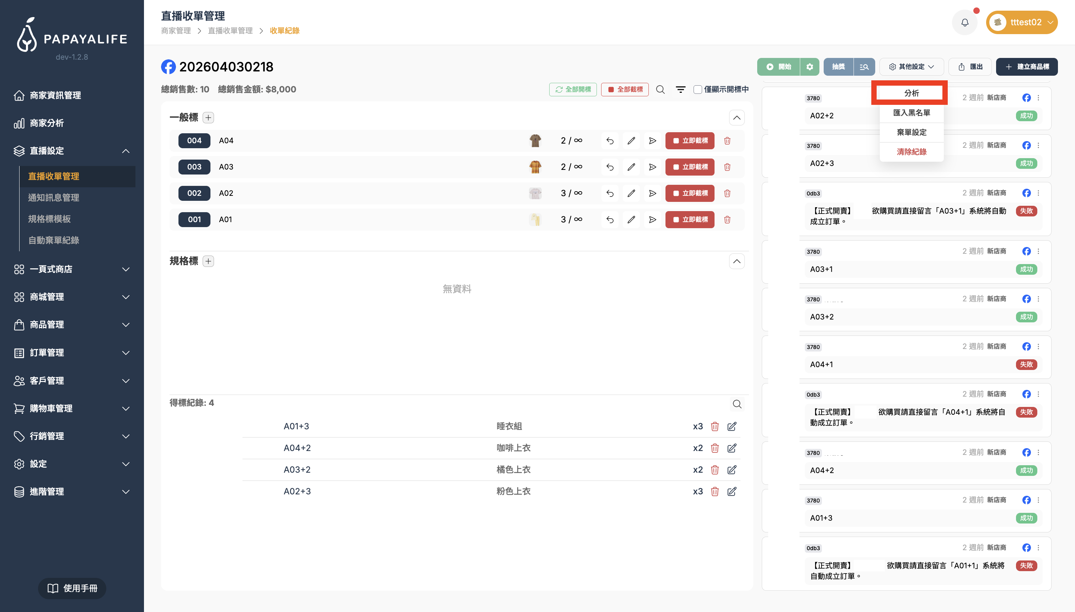Open the start settings gear icon

[x=809, y=67]
